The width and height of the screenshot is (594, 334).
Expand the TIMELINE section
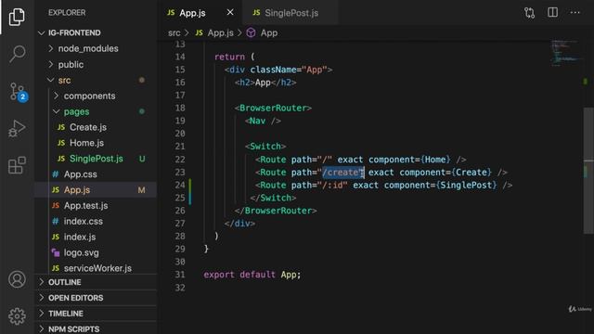click(x=66, y=314)
